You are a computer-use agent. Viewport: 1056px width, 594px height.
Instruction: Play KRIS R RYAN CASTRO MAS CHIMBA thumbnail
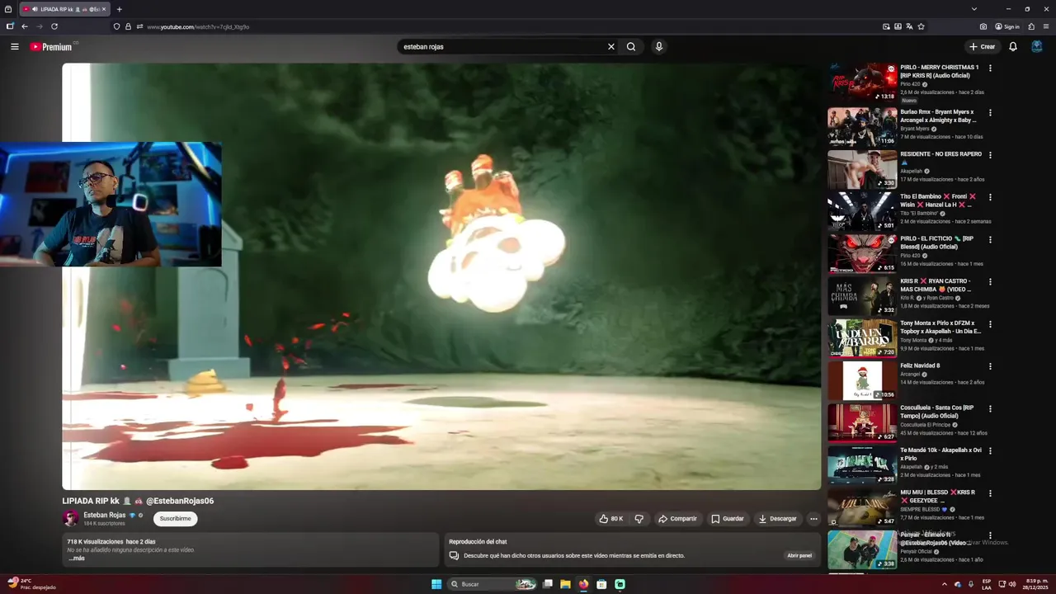862,296
